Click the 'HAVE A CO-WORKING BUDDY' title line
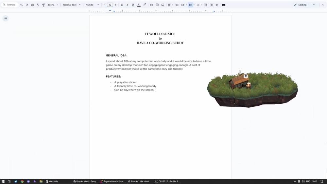327x184 pixels. coord(160,43)
